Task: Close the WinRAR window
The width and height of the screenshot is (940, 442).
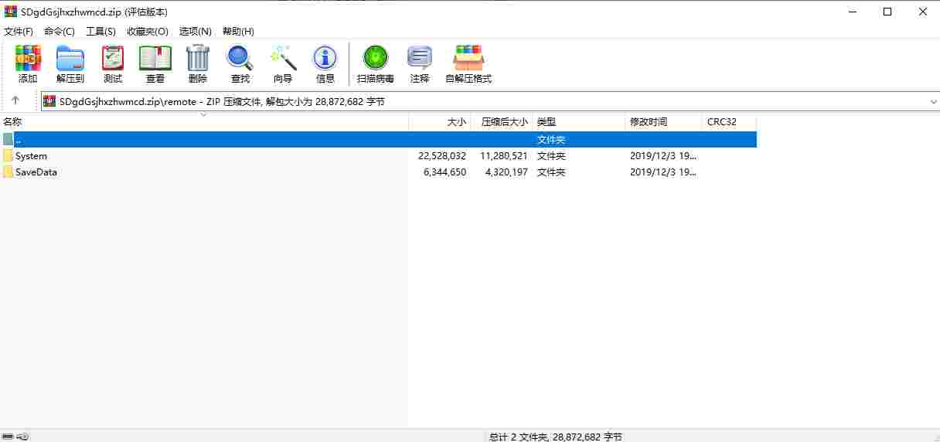Action: point(923,12)
